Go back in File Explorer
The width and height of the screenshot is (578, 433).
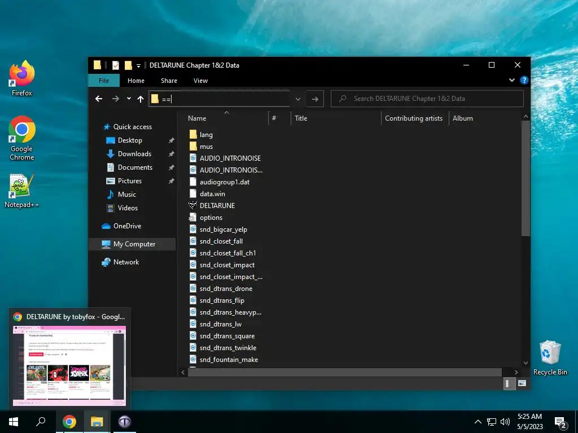tap(99, 99)
